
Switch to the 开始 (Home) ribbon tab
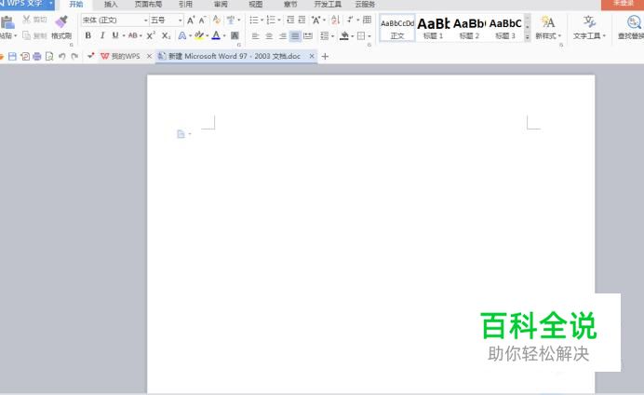pos(76,5)
